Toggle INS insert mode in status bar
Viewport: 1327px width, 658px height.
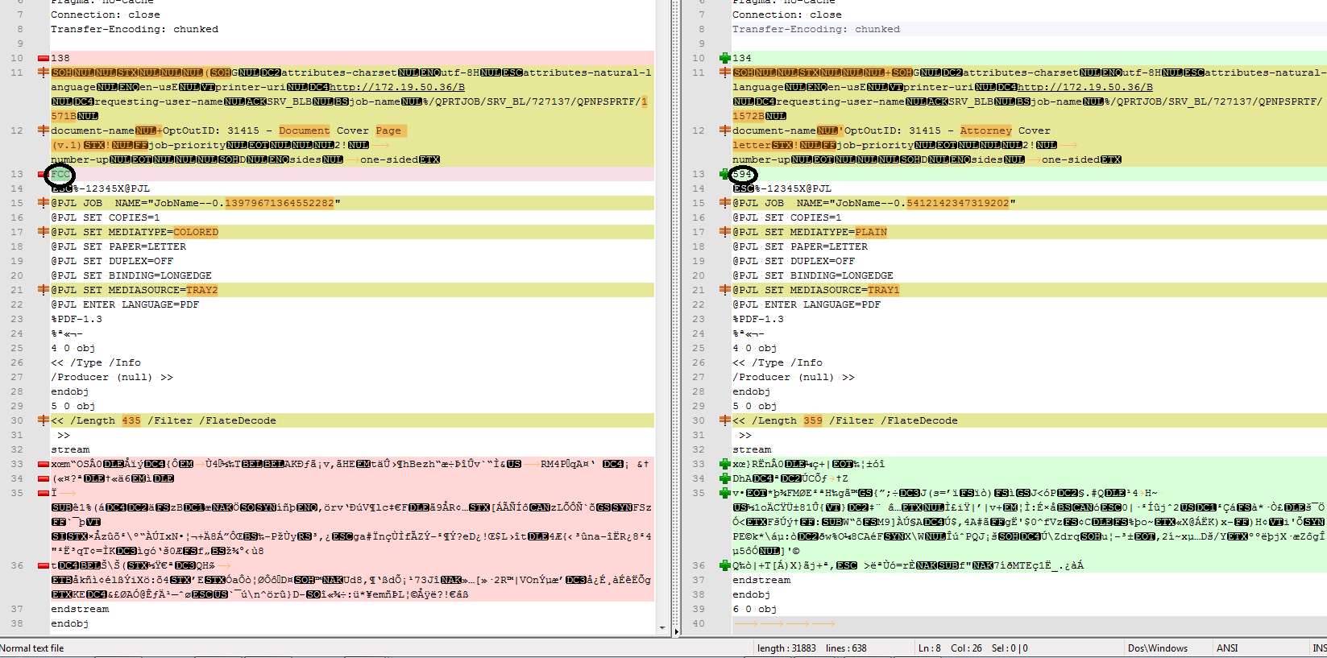pyautogui.click(x=1318, y=648)
